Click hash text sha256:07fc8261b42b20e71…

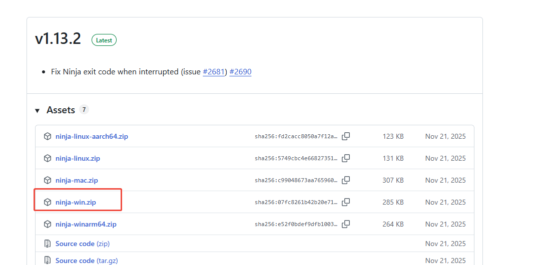pos(296,203)
